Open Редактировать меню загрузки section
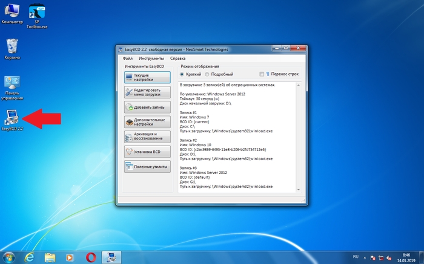 pyautogui.click(x=147, y=92)
